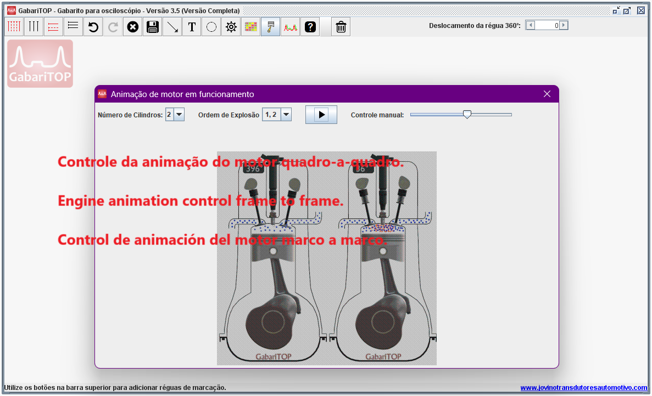Close the Animação de motor dialog
This screenshot has height=396, width=652.
[547, 94]
